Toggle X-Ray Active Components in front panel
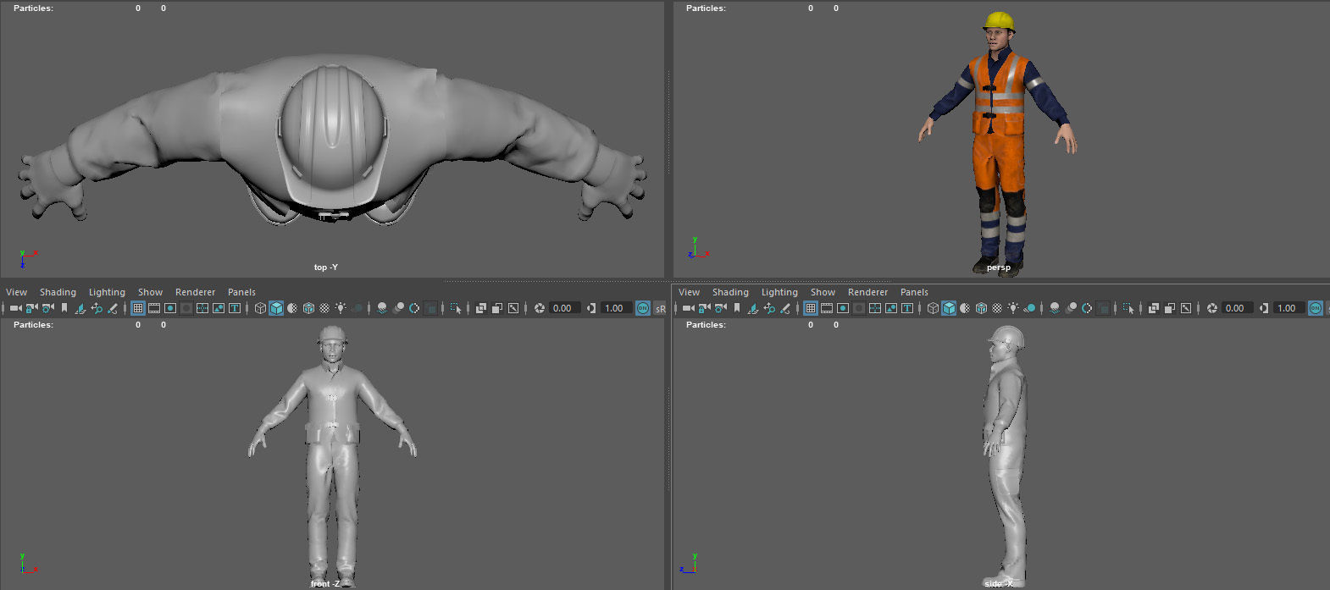This screenshot has width=1330, height=590. 497,308
